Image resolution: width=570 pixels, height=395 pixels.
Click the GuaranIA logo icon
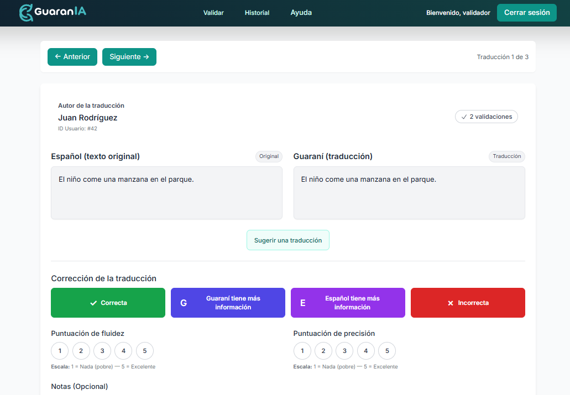point(26,13)
